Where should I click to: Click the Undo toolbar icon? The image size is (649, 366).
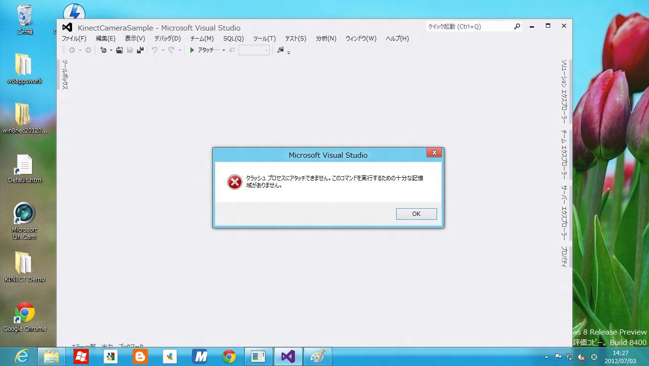155,50
